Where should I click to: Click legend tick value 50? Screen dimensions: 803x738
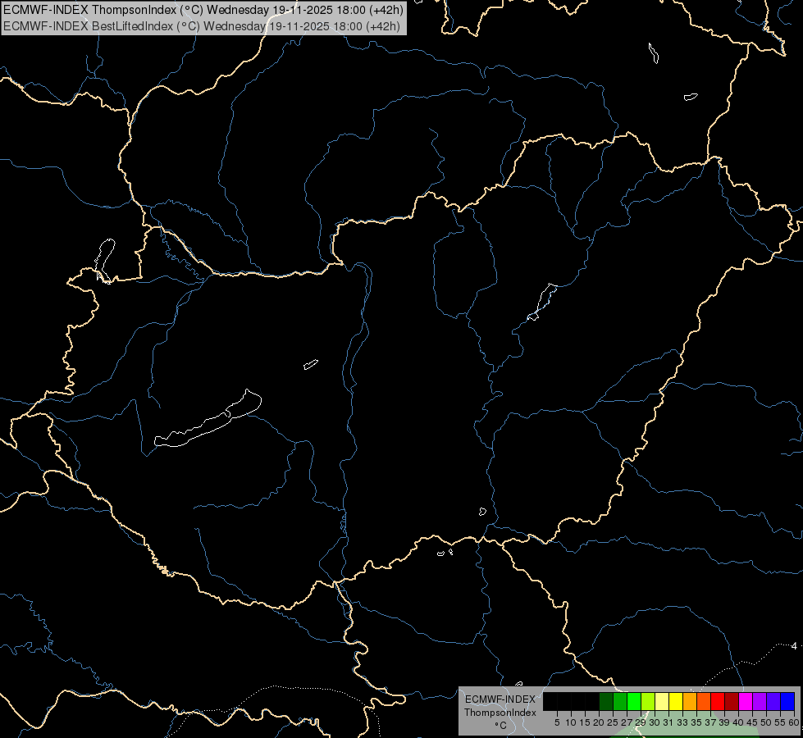pyautogui.click(x=766, y=722)
